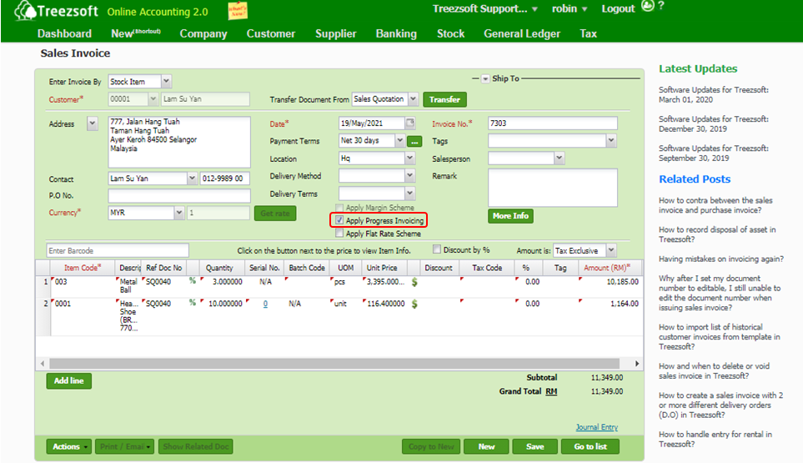Click the green ellipsis button beside Payment Terms
This screenshot has height=463, width=803.
[414, 141]
